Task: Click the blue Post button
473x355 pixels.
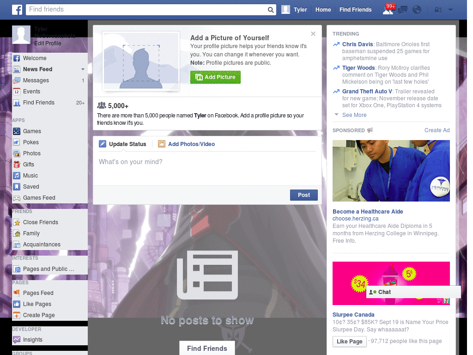Action: (304, 195)
